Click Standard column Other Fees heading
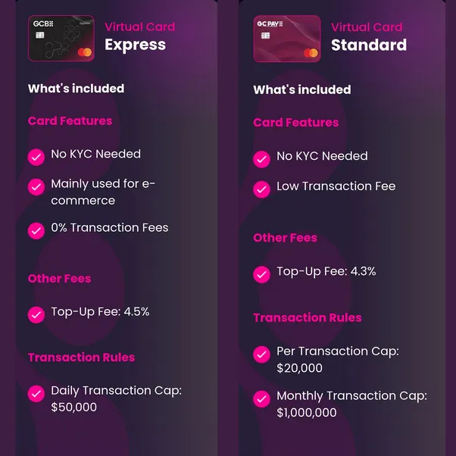Screen dimensions: 456x456 pos(285,238)
